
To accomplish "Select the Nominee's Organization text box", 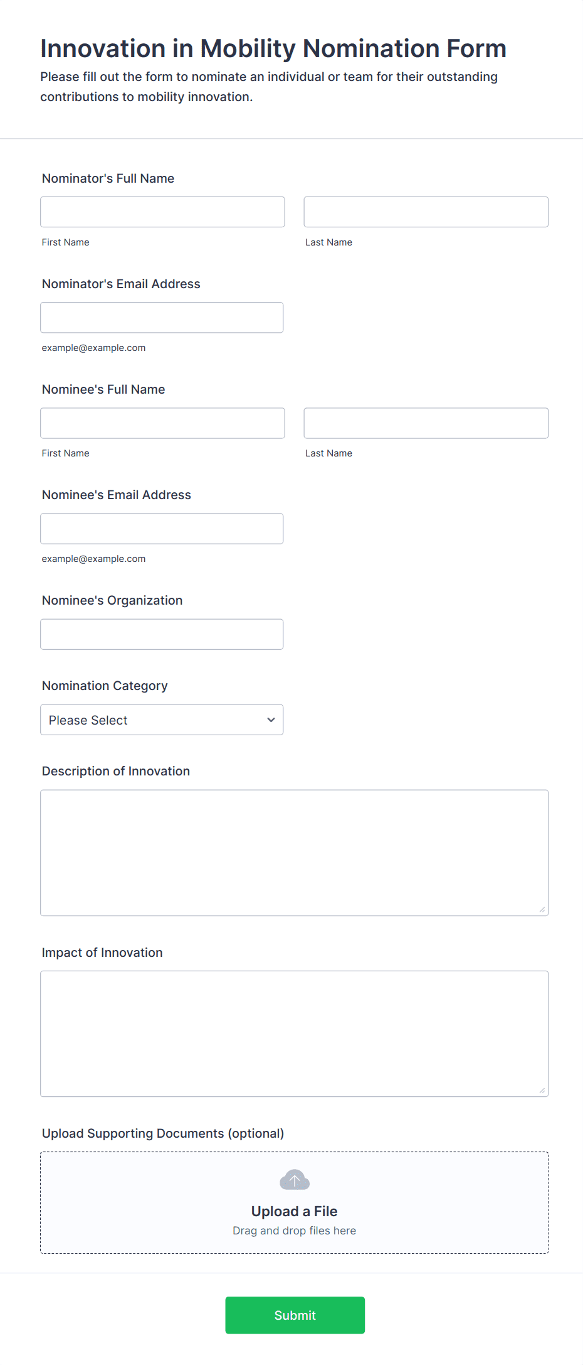I will point(162,634).
